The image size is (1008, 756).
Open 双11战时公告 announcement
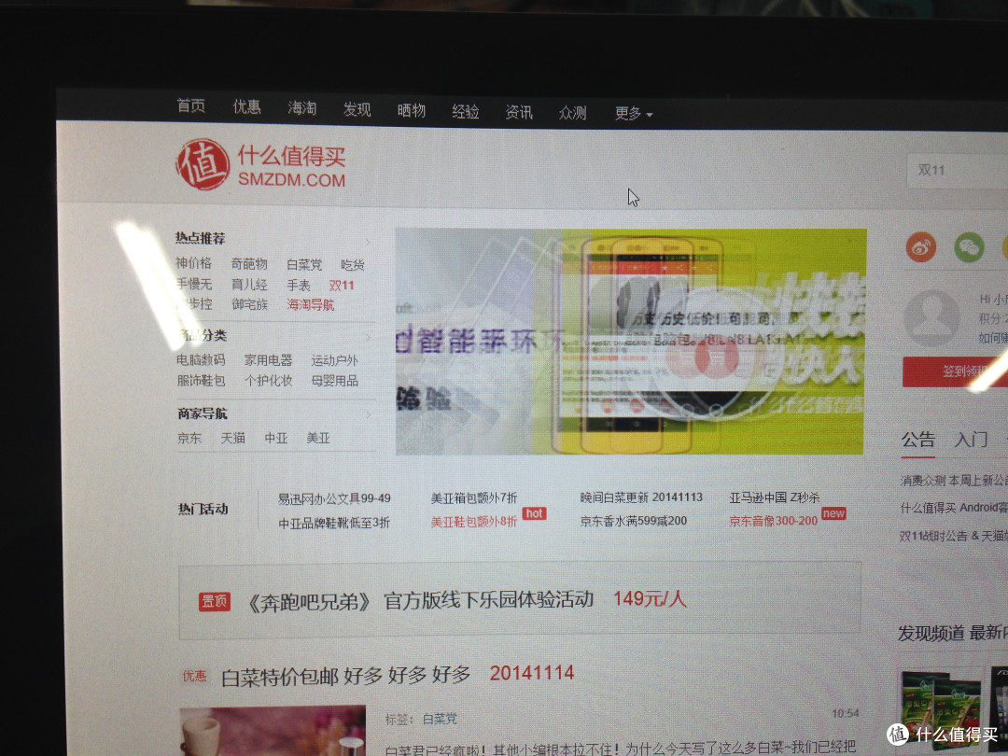pos(953,536)
